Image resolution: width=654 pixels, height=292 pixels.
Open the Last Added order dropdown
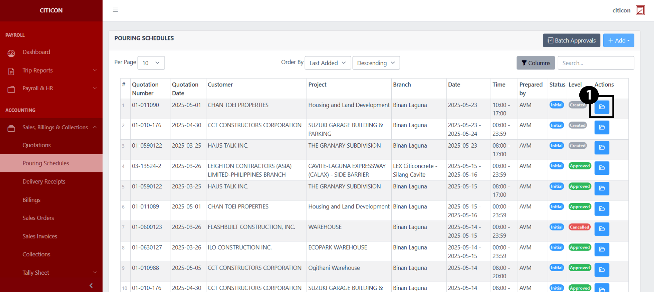pos(327,63)
